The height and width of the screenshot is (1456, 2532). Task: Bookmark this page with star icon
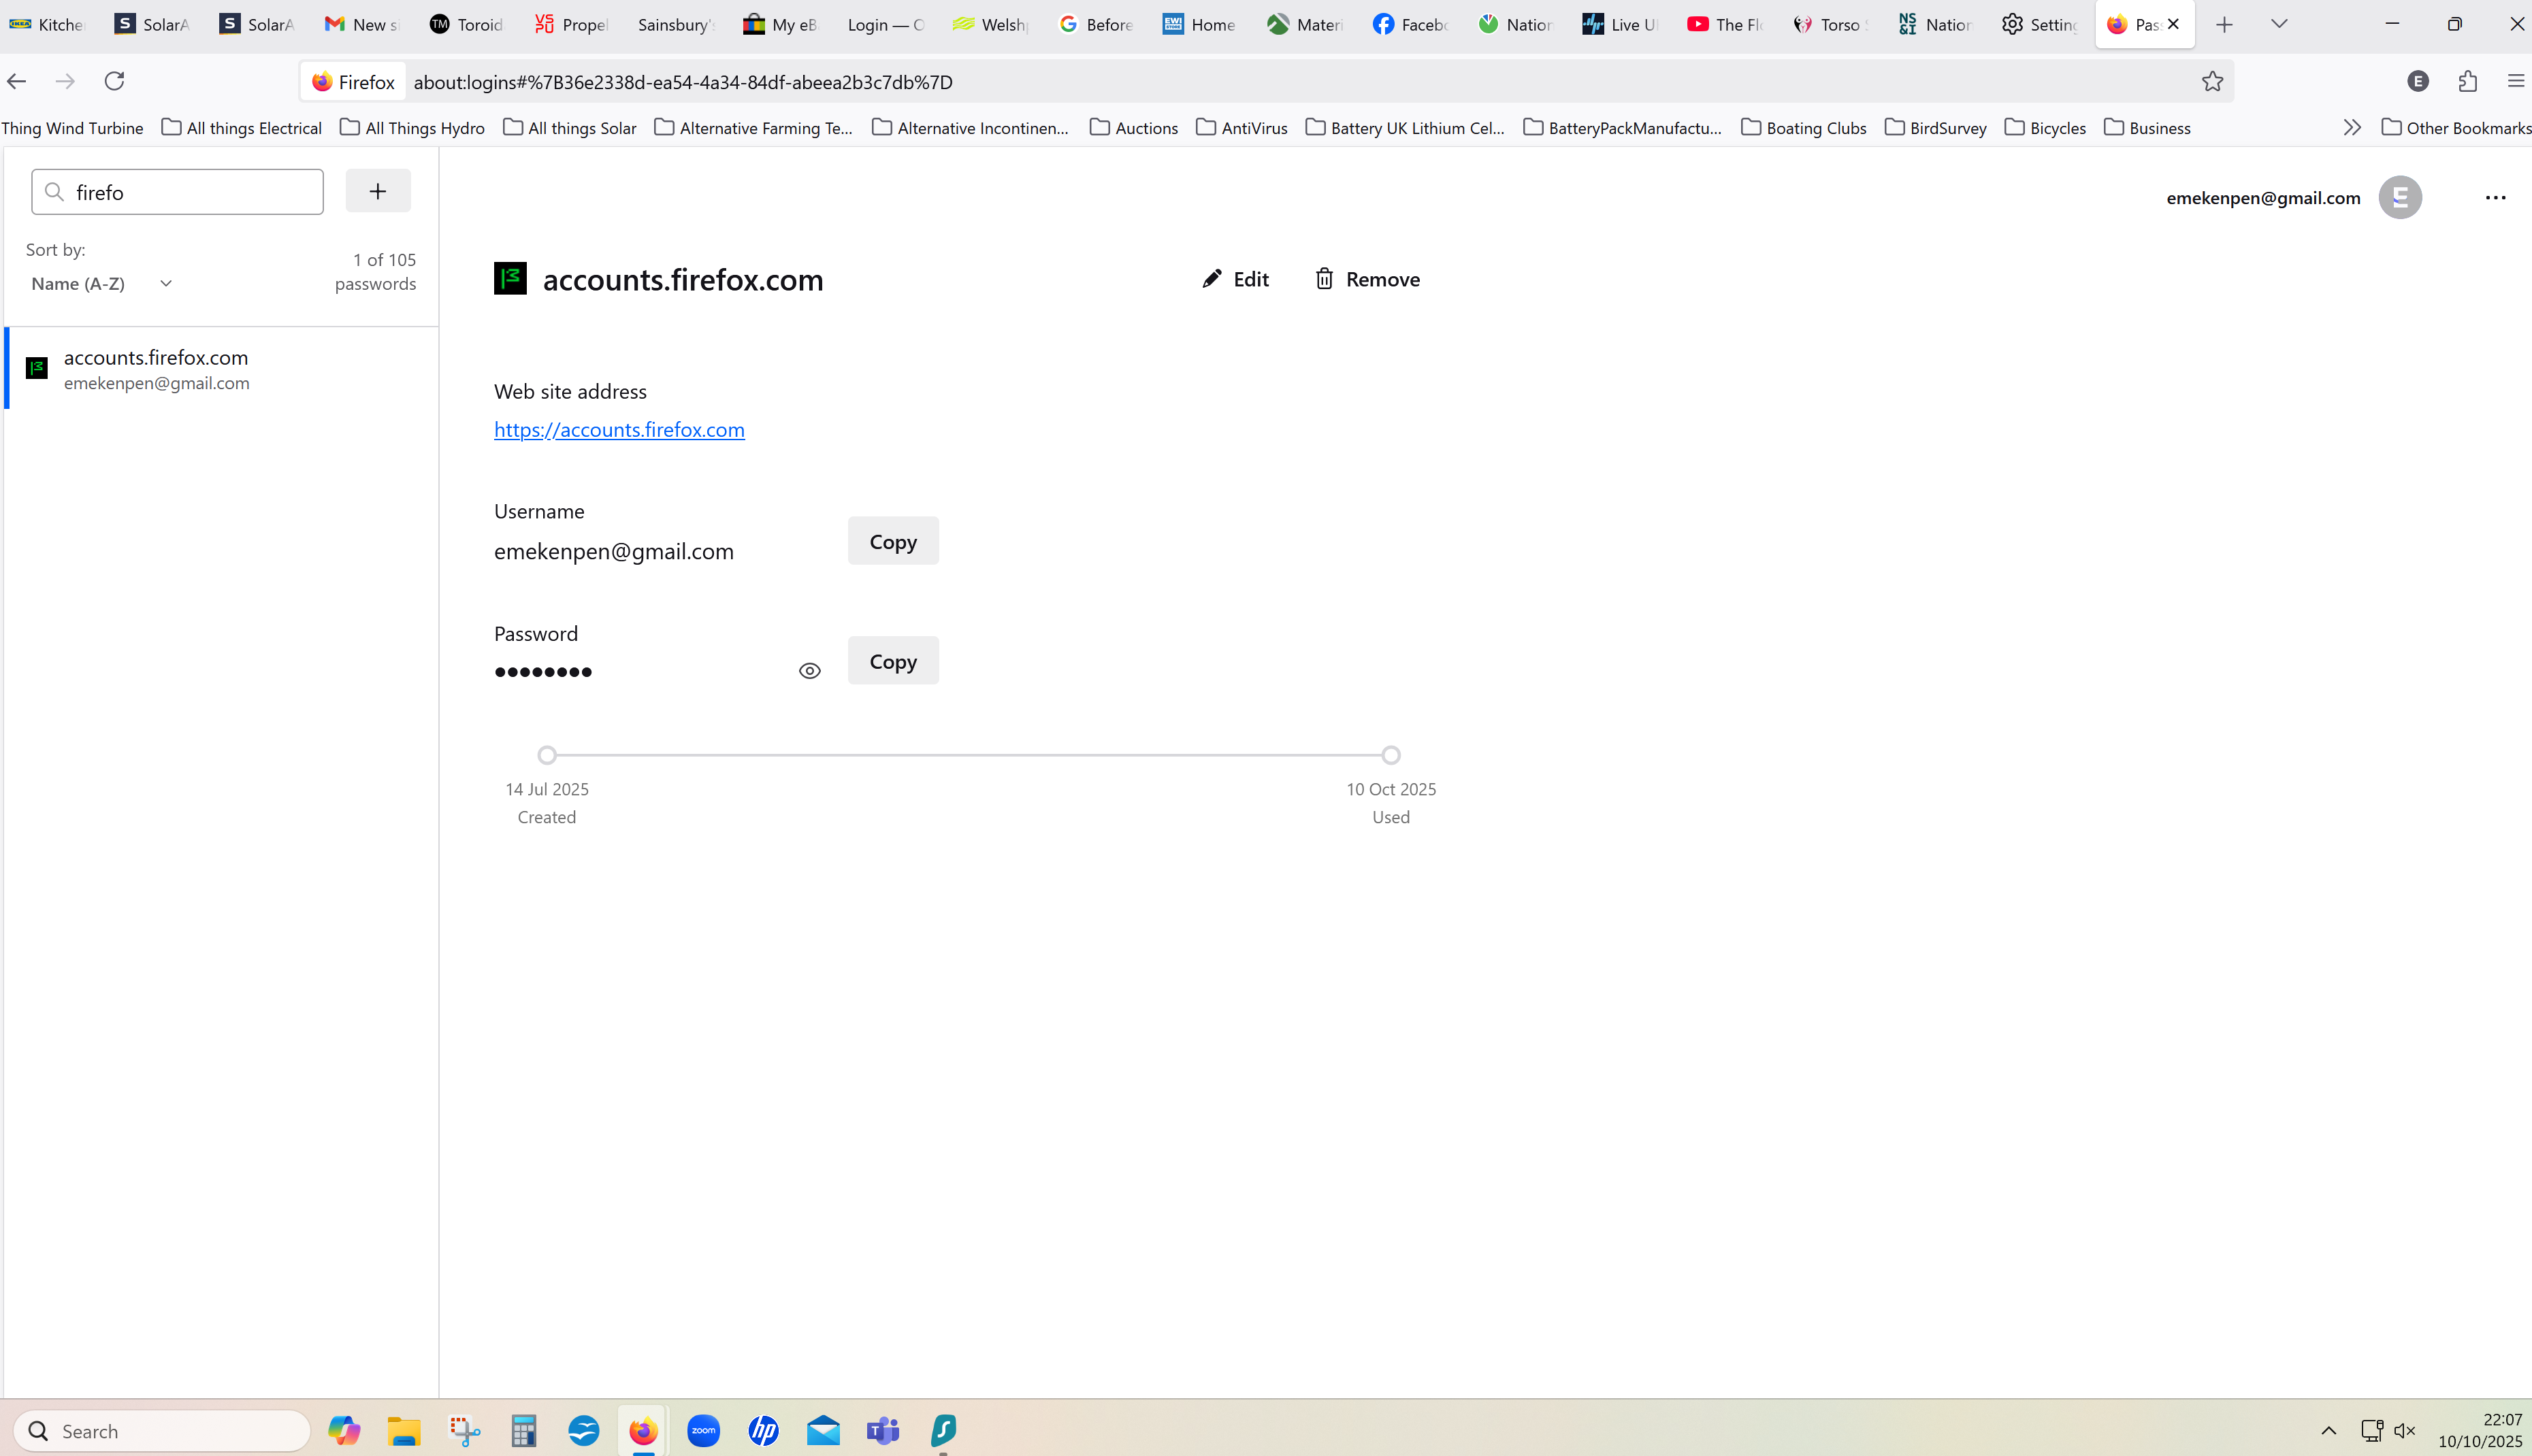pyautogui.click(x=2212, y=82)
